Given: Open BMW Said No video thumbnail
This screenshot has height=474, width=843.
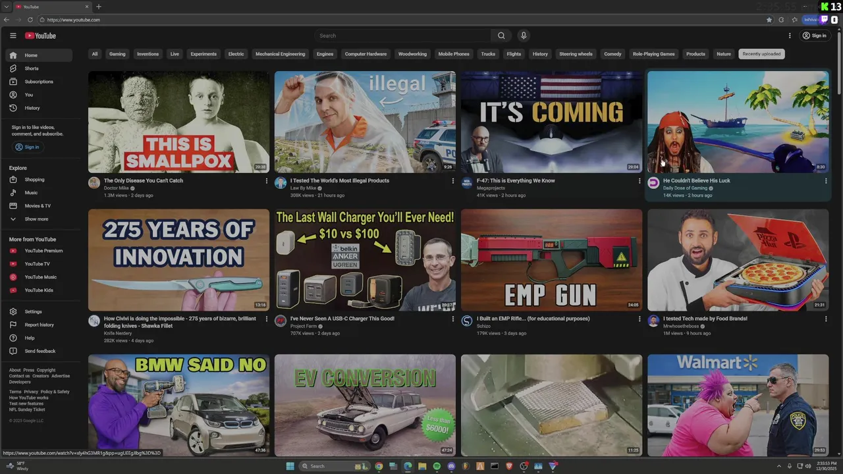Looking at the screenshot, I should point(178,406).
